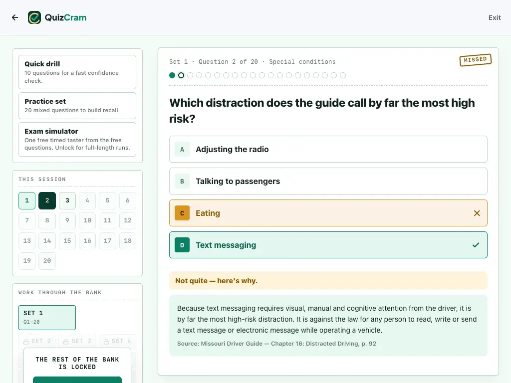Open question 20 in session grid

47,261
